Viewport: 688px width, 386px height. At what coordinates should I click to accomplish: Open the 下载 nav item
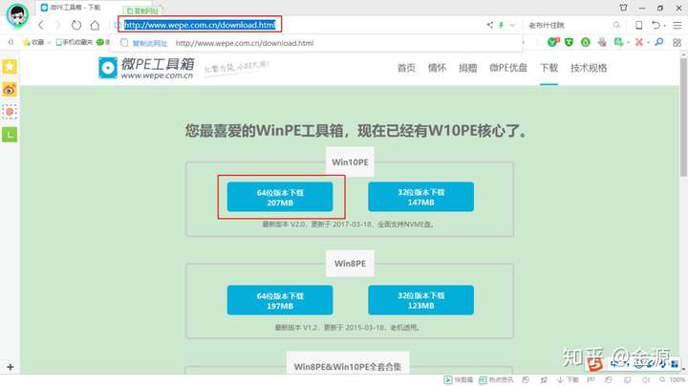548,68
